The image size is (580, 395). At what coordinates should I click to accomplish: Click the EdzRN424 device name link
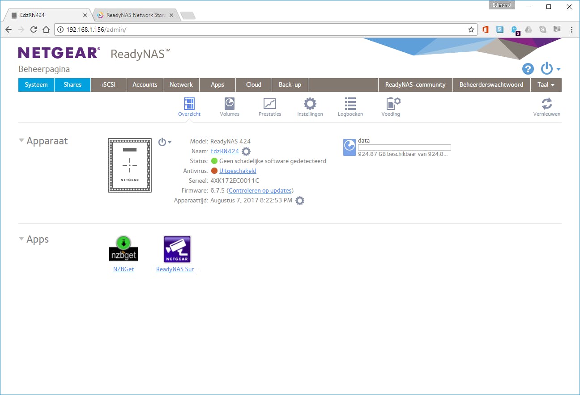coord(225,151)
